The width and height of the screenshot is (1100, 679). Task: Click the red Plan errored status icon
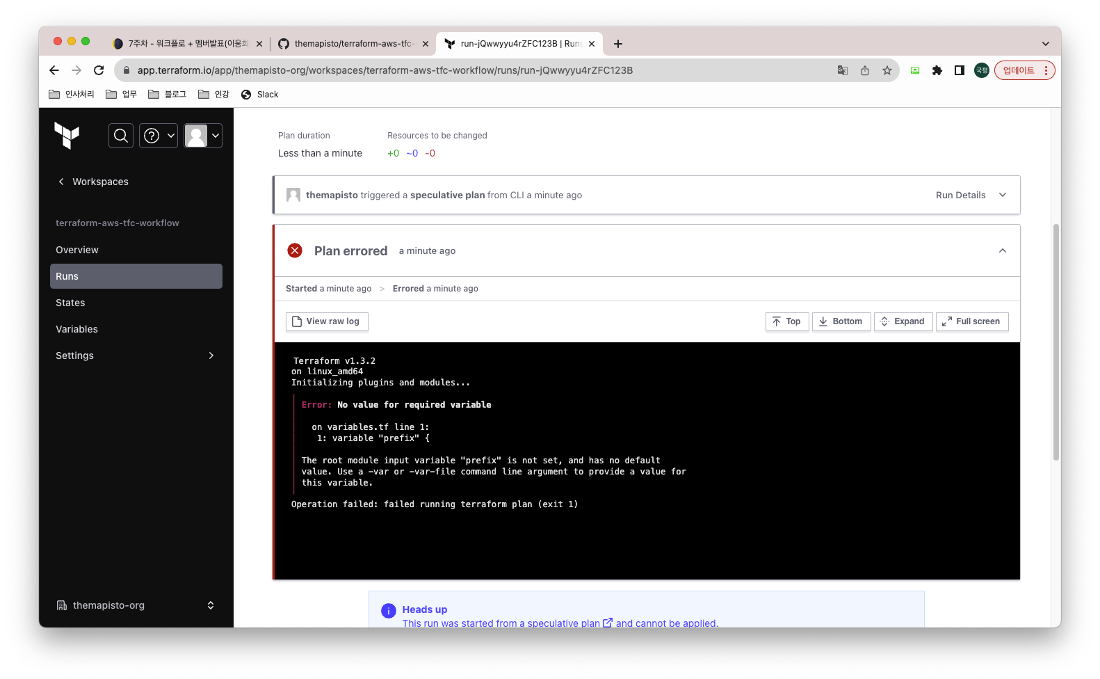point(295,250)
